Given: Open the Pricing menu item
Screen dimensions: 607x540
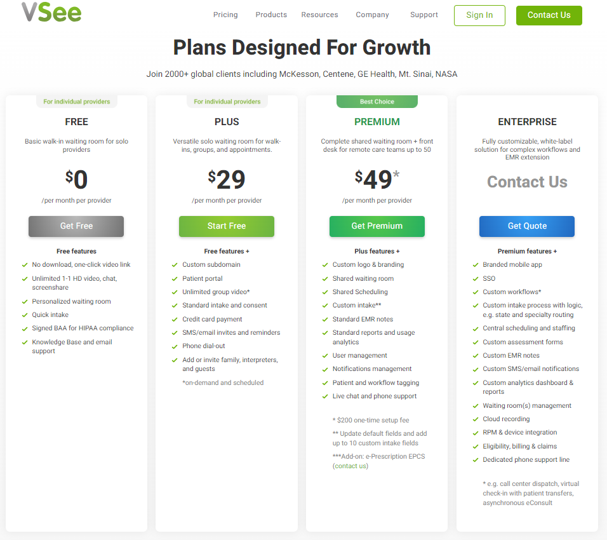Looking at the screenshot, I should (225, 15).
